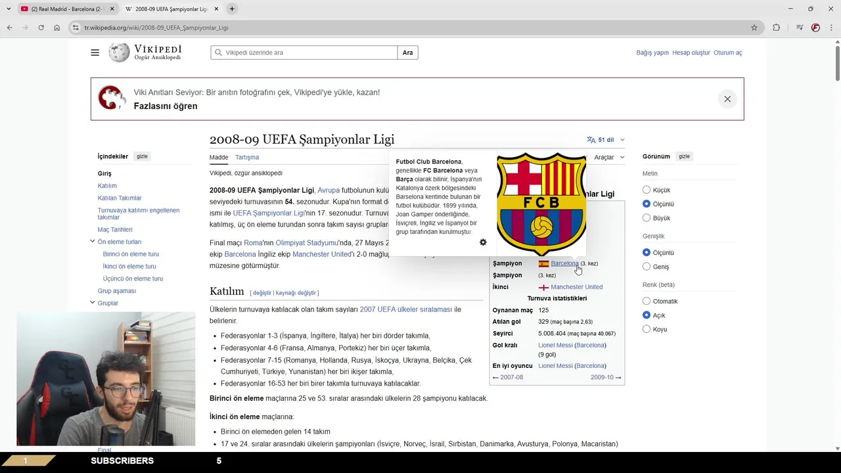This screenshot has width=841, height=473.
Task: Go back with browser back arrow
Action: [9, 28]
